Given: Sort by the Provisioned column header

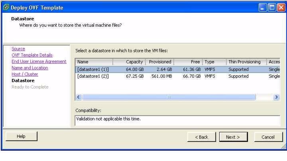Looking at the screenshot, I should [159, 62].
